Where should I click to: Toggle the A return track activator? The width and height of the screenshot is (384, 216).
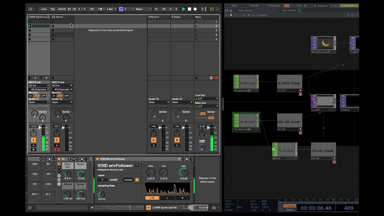[x=153, y=140]
